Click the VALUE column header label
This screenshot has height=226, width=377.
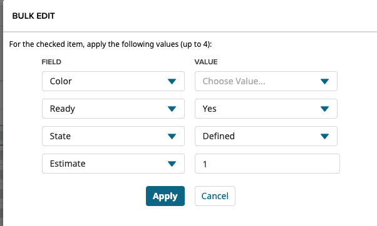pyautogui.click(x=206, y=62)
